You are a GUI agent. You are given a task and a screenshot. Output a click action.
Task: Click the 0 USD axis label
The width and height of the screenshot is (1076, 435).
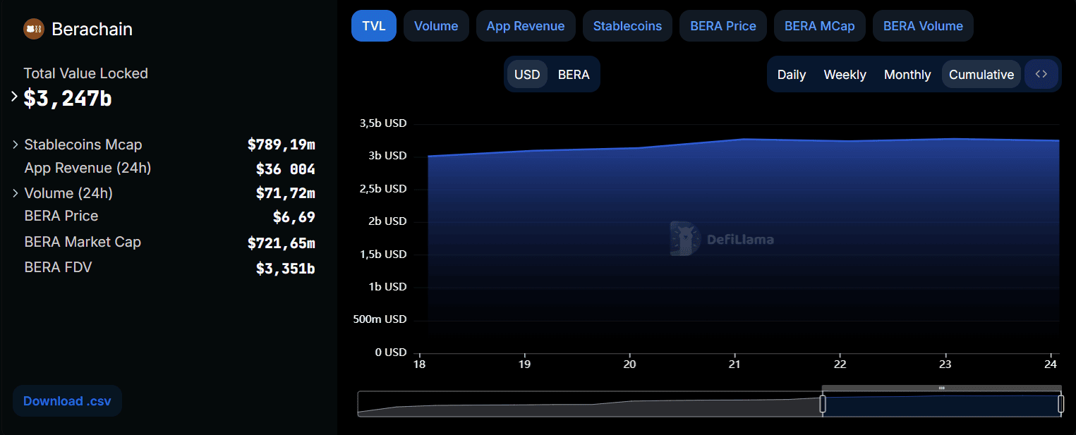pyautogui.click(x=390, y=352)
